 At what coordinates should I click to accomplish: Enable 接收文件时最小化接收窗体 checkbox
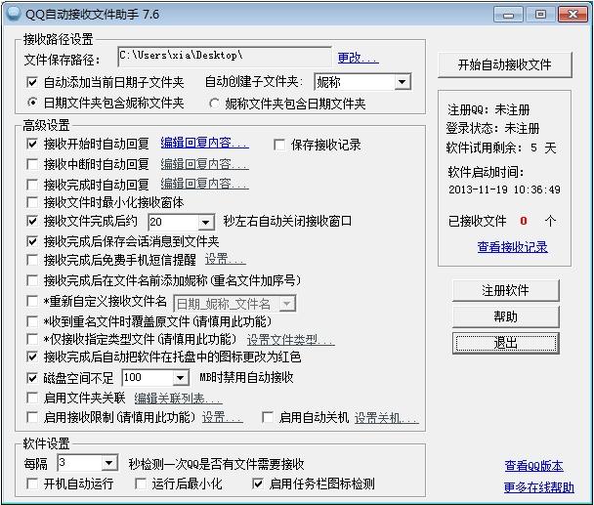pos(32,202)
